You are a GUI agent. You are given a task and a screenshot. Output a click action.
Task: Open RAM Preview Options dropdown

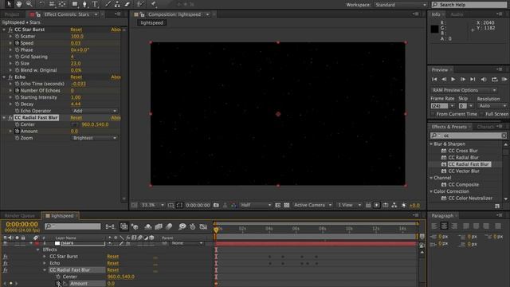point(464,90)
